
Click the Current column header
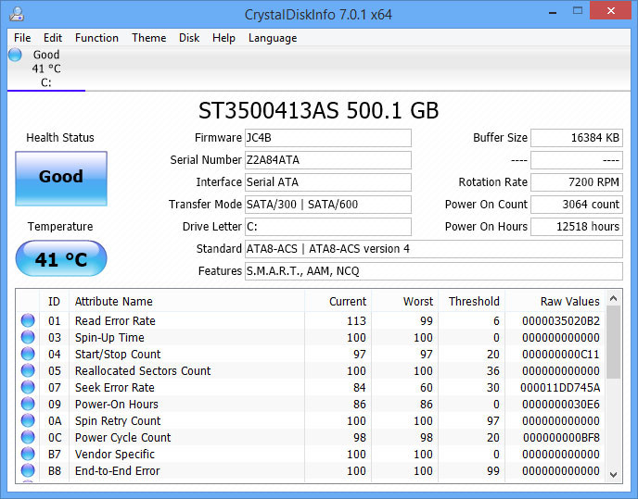pos(338,302)
